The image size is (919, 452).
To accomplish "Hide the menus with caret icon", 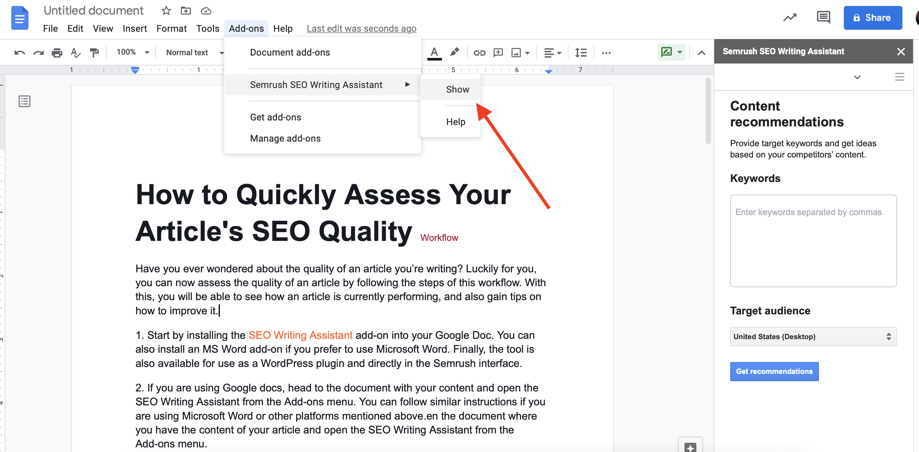I will (x=701, y=53).
